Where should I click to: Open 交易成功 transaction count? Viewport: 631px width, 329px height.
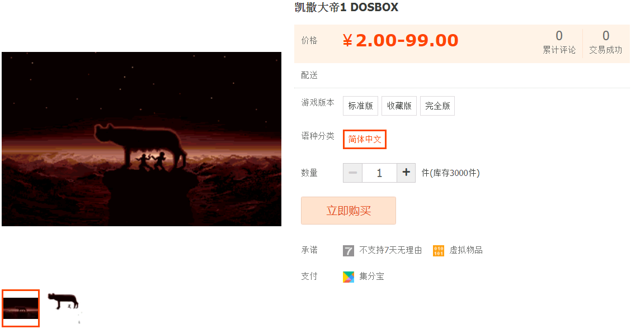click(x=606, y=42)
